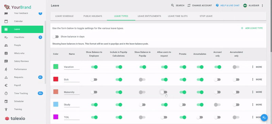Viewport: 272px width, 124px height.
Task: Open the Stop Leave tab
Action: [206, 16]
